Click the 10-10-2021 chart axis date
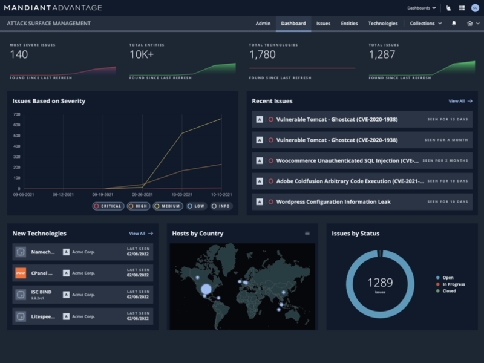484x363 pixels. [x=221, y=195]
